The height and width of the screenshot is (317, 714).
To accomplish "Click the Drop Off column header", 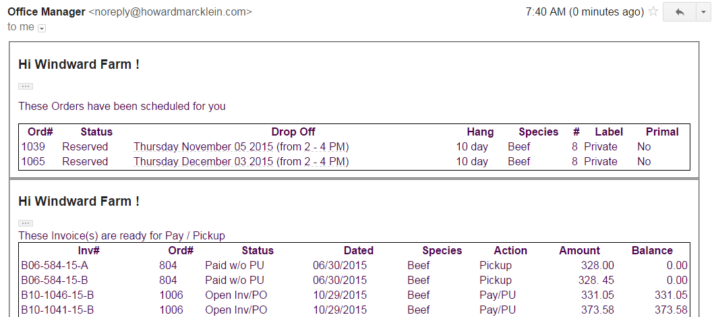I will click(293, 132).
